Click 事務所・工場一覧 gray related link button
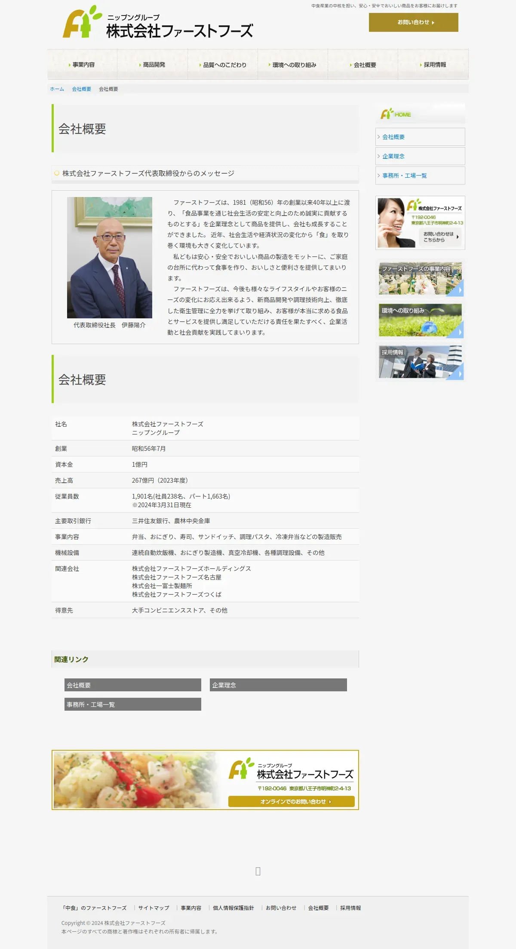Viewport: 516px width, 949px height. tap(133, 704)
